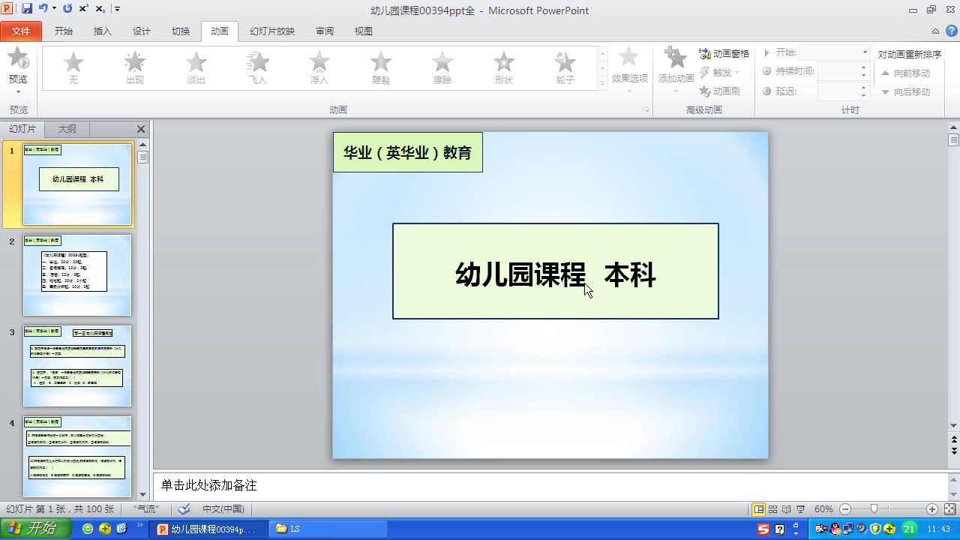Click the zoom out minus button
The image size is (960, 540).
tap(845, 509)
